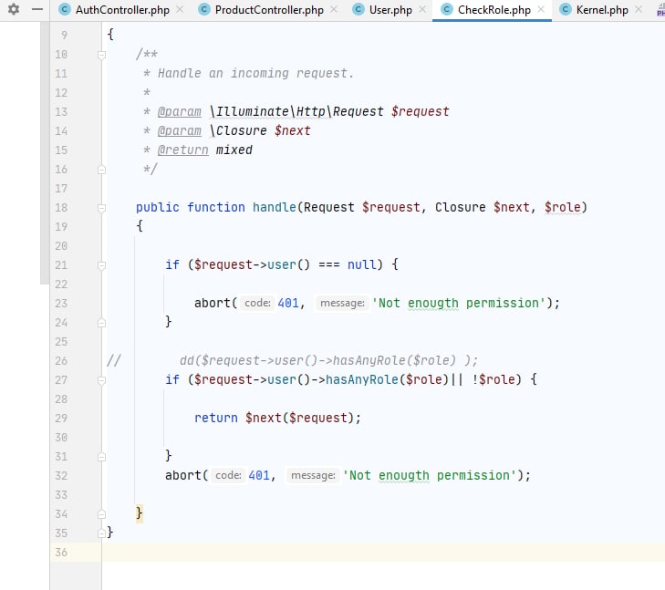Image resolution: width=665 pixels, height=590 pixels.
Task: Place cursor on empty line 36
Action: (381, 553)
